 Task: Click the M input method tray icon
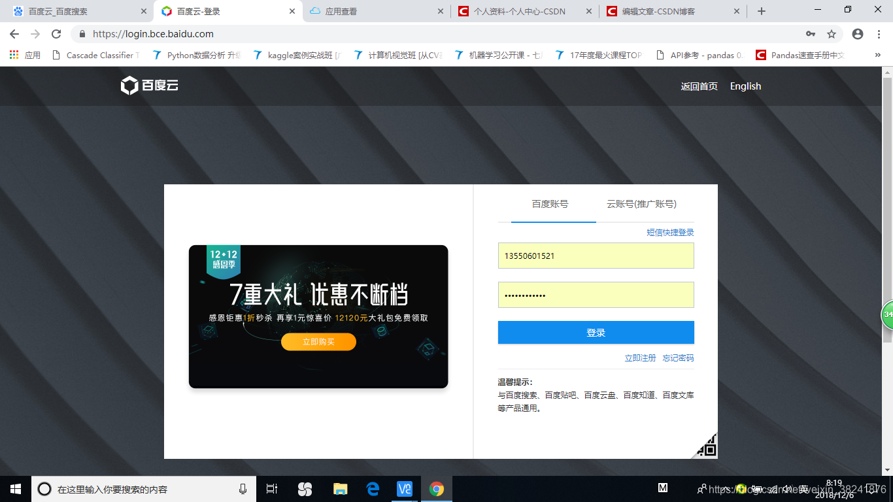(x=663, y=488)
